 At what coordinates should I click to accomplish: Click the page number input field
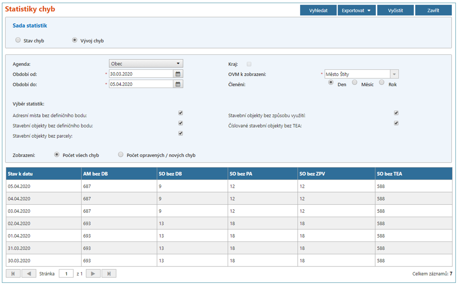(66, 274)
